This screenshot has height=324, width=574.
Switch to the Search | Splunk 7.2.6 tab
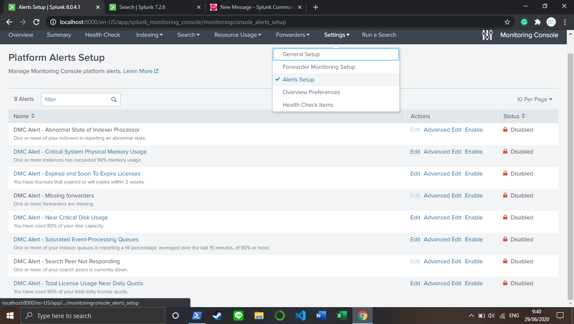point(154,7)
